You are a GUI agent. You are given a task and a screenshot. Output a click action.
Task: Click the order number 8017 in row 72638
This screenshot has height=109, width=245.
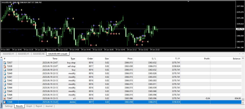pyautogui.click(x=91, y=66)
